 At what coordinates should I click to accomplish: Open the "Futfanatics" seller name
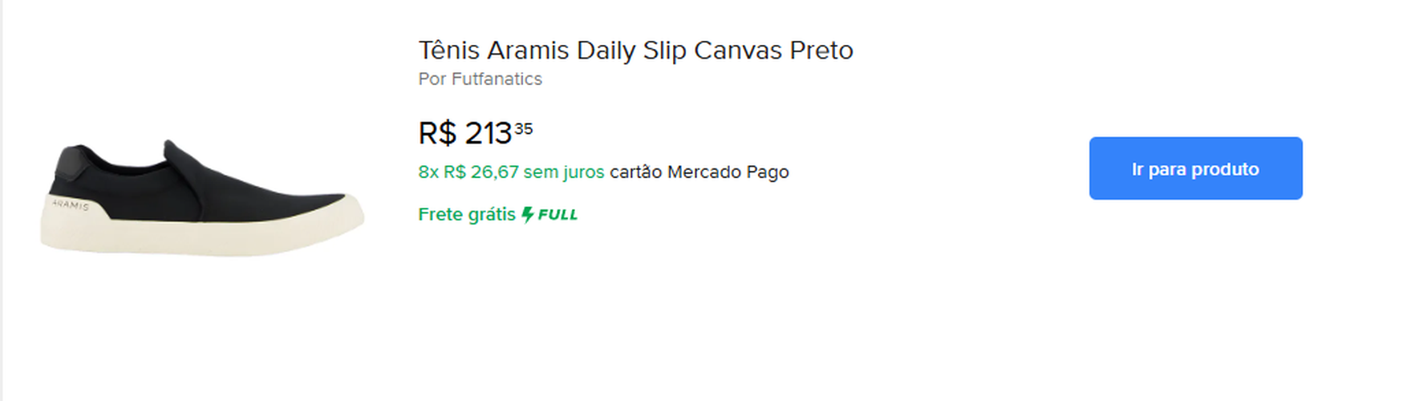coord(497,79)
